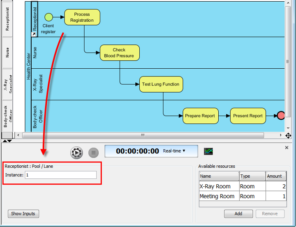Select the green Client register start event
The image size is (296, 227).
coord(49,17)
